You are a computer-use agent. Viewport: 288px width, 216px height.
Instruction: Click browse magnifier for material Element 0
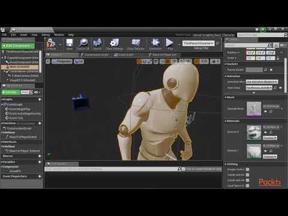271,132
